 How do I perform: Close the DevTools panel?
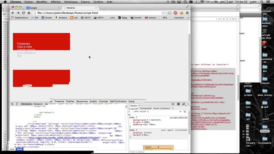[188, 104]
